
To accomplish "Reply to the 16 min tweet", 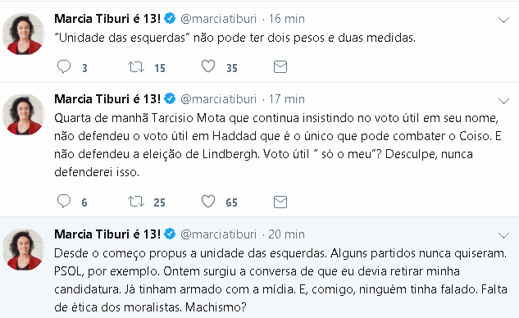I will coord(64,67).
